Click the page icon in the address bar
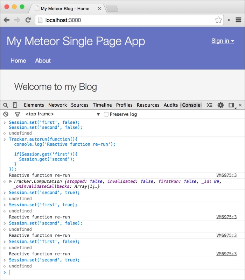 [x=40, y=20]
